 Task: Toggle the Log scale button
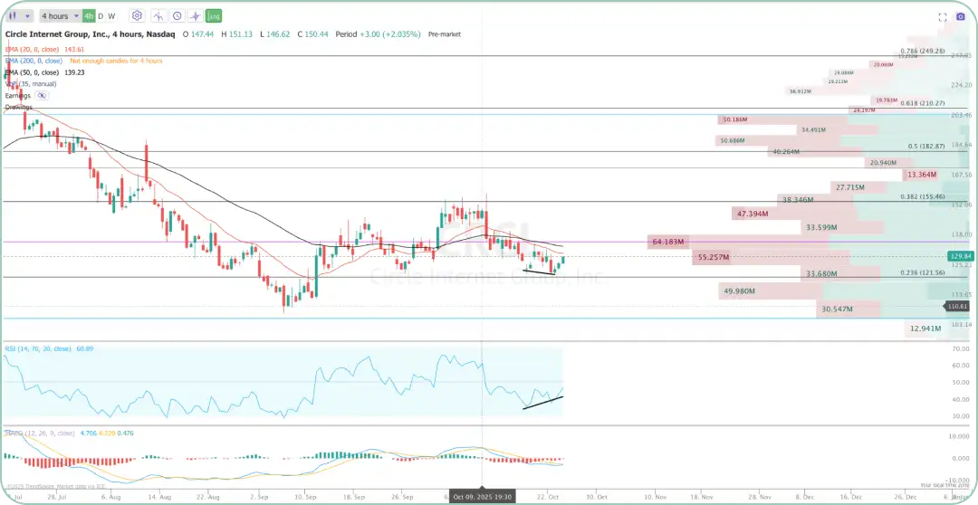[x=214, y=16]
